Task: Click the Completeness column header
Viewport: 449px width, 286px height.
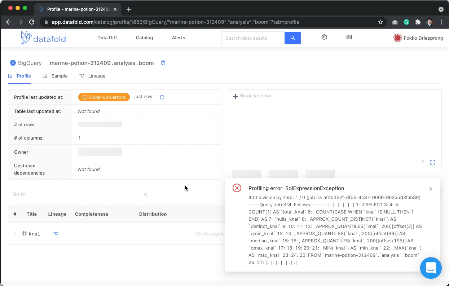Action: pyautogui.click(x=92, y=214)
